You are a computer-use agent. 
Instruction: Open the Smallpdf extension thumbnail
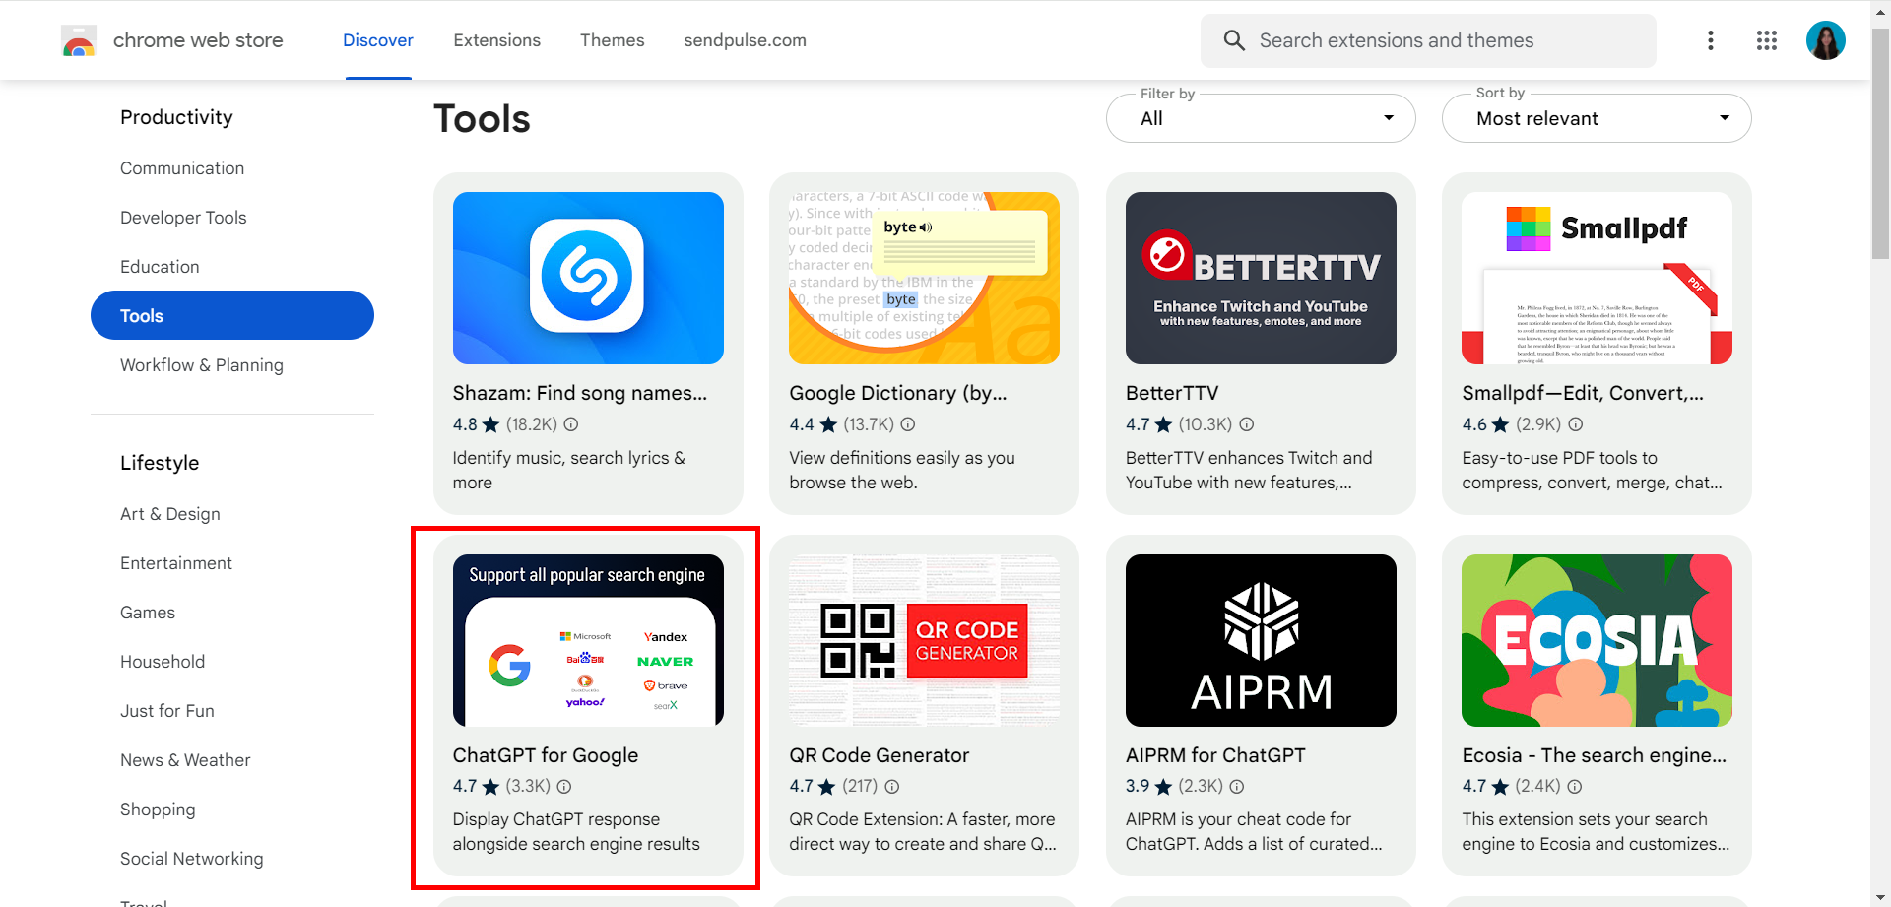click(x=1597, y=278)
